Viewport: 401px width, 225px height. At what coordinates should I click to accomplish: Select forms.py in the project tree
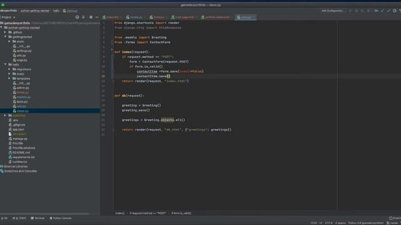coord(21,92)
